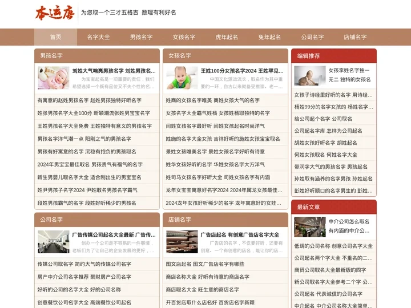
Task: Open 给公司起个名字 公司取名 link
Action: coord(323,119)
